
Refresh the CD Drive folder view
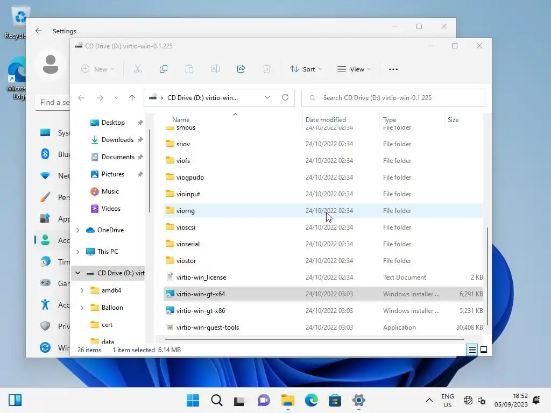[285, 97]
